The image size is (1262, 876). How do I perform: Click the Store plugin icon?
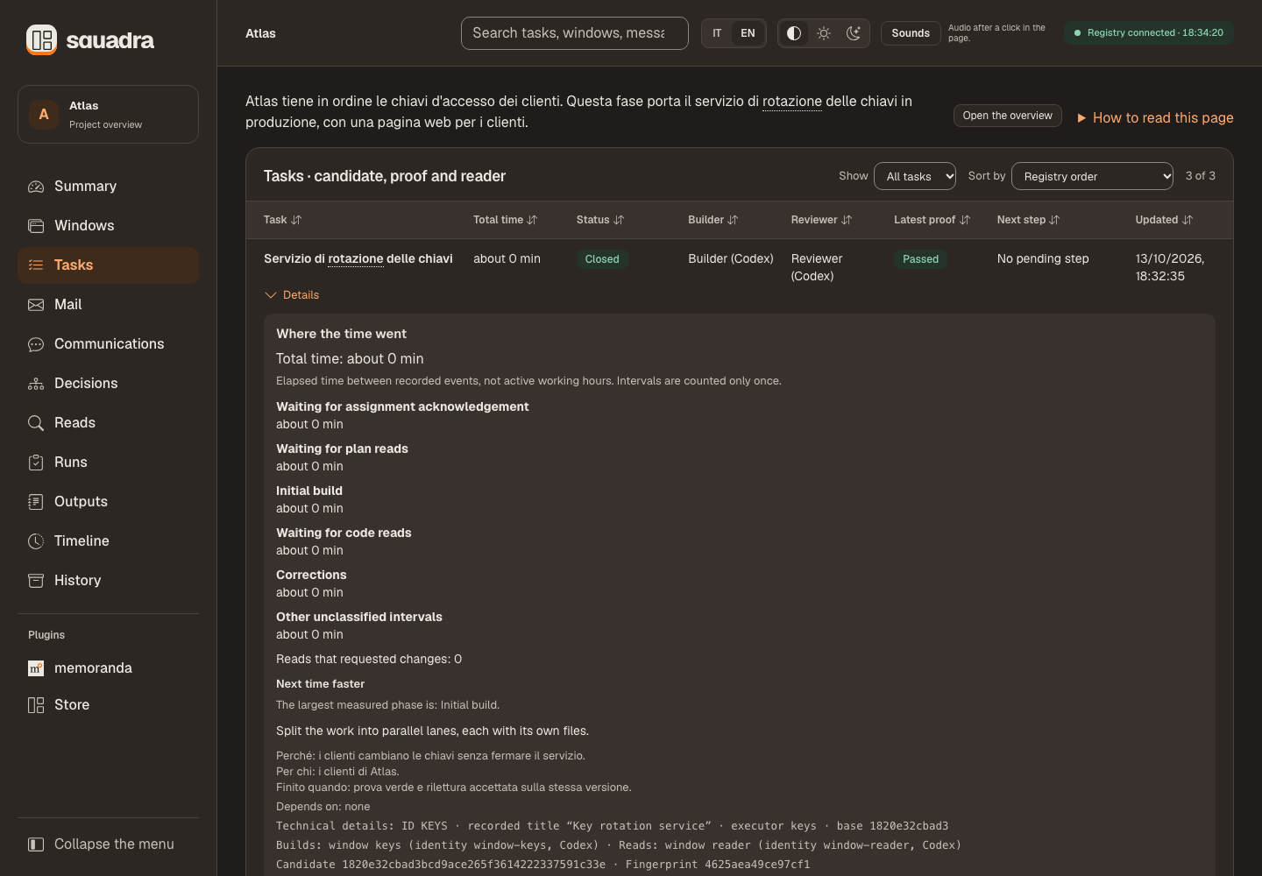click(x=36, y=705)
